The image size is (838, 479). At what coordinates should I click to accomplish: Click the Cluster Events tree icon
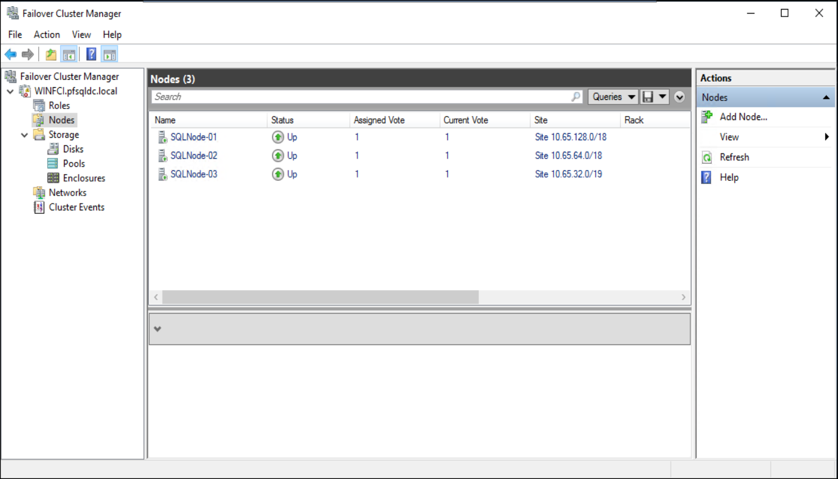click(x=39, y=207)
